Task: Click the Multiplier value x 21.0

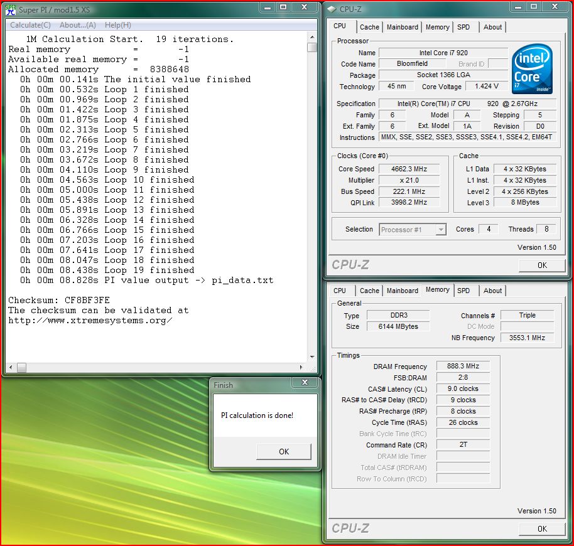Action: [x=409, y=180]
